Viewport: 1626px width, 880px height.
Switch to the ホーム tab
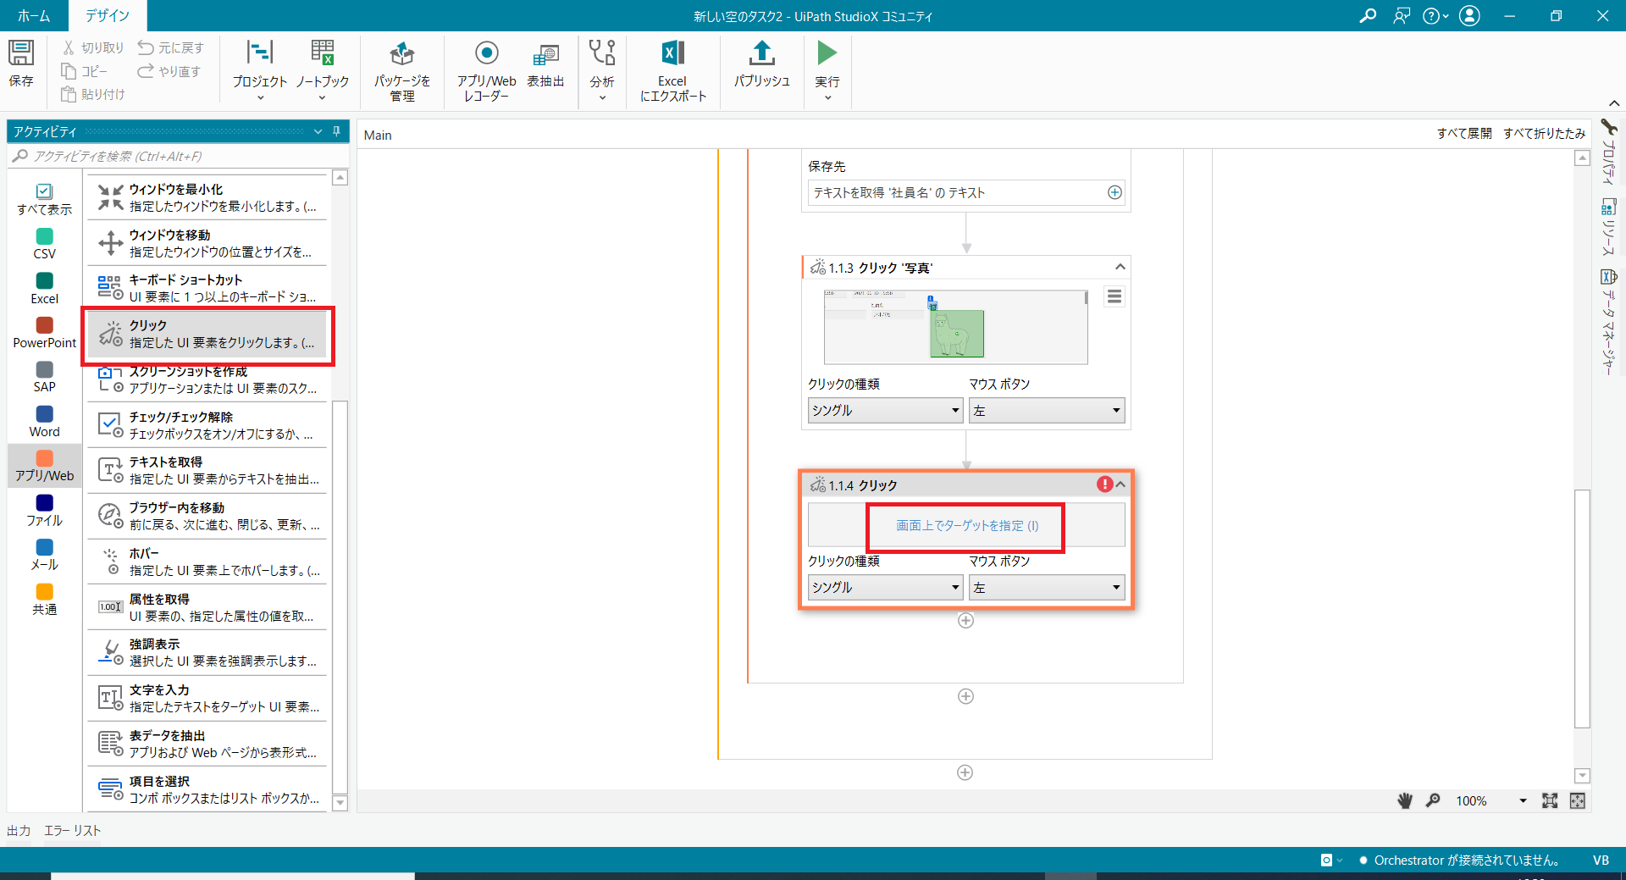point(34,15)
